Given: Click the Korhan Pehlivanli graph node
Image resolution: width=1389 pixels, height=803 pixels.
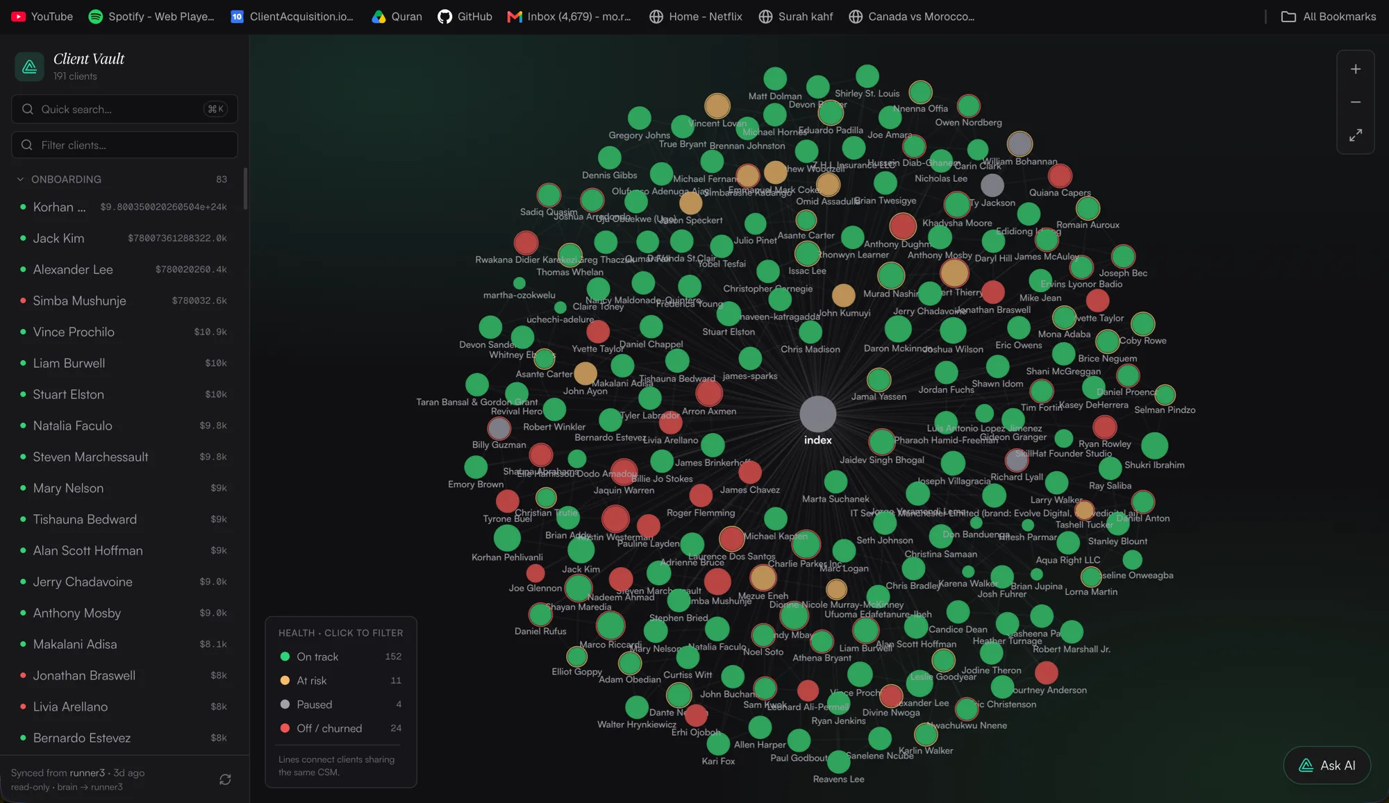Looking at the screenshot, I should [x=507, y=538].
